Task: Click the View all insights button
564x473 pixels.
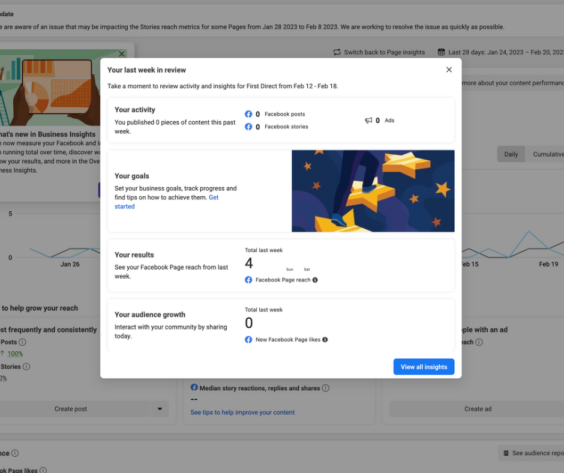Action: 424,367
